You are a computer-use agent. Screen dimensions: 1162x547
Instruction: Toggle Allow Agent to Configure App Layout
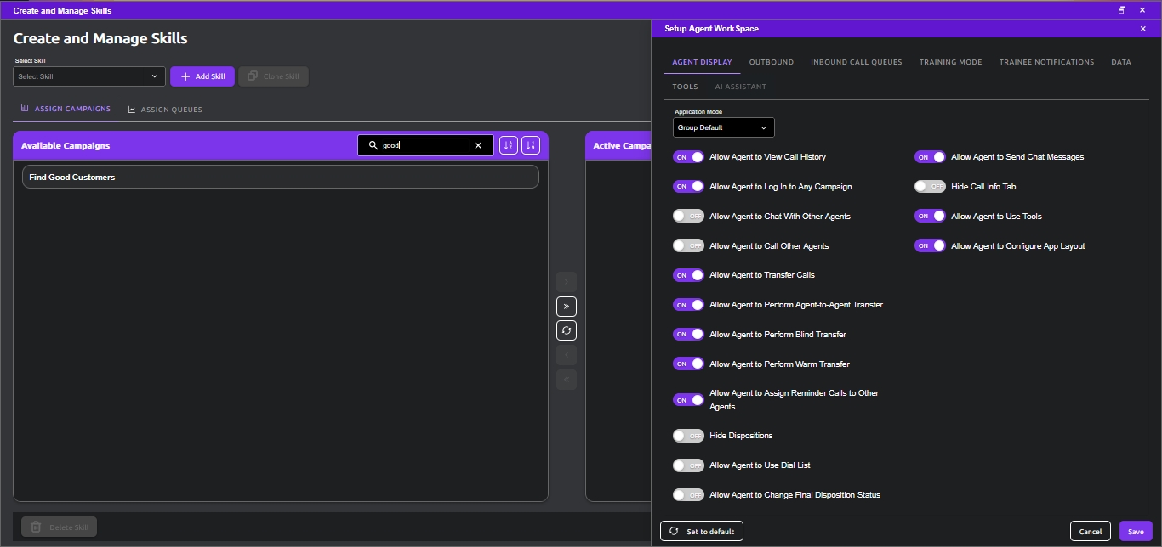930,245
